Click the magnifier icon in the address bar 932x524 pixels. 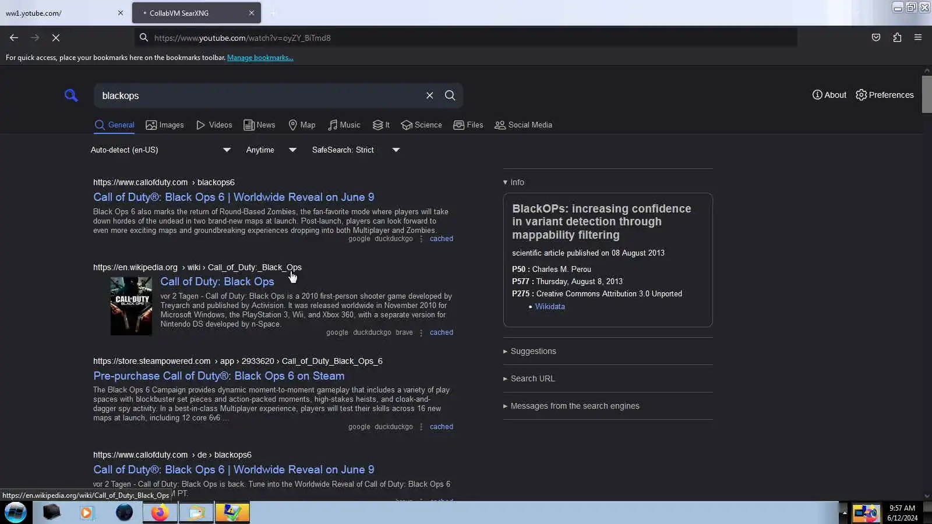pyautogui.click(x=144, y=38)
